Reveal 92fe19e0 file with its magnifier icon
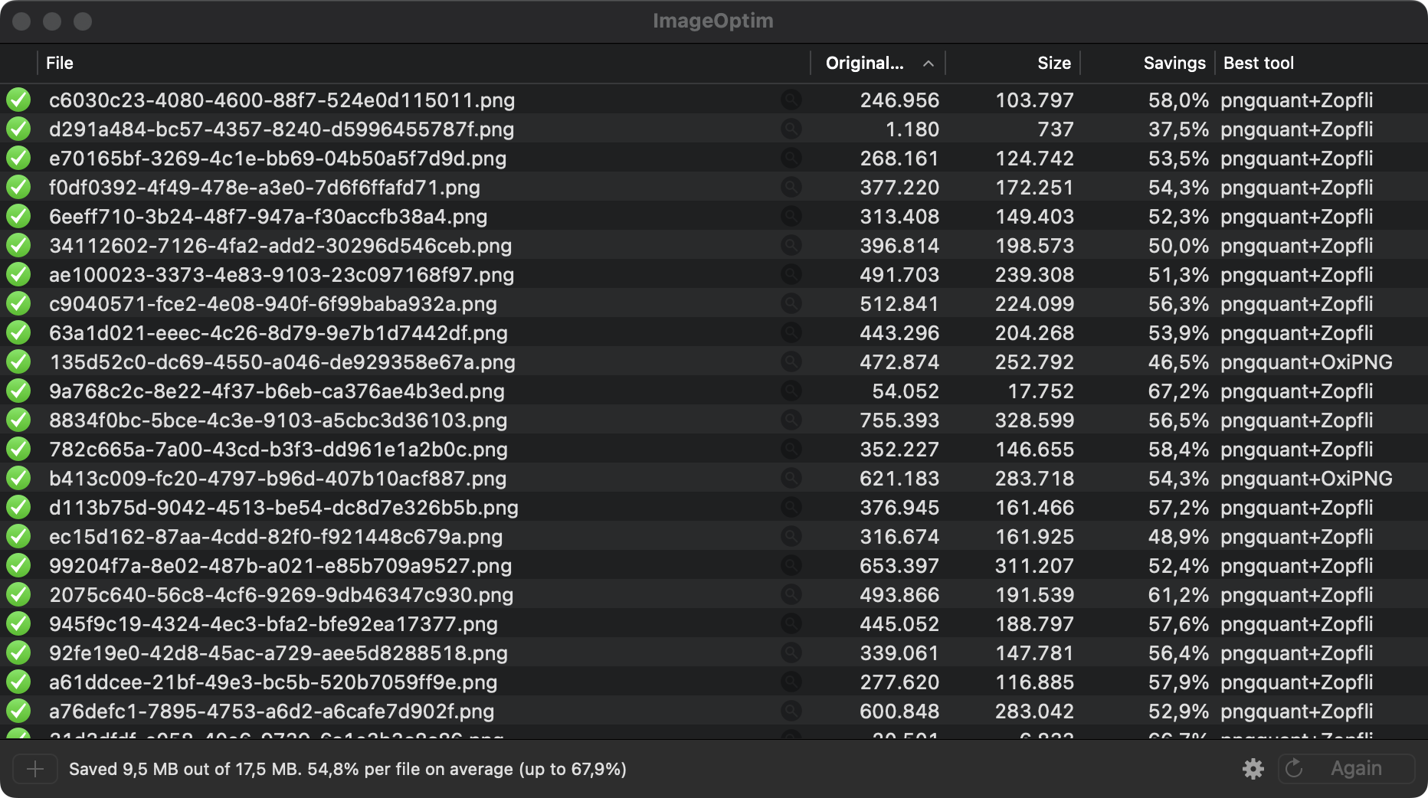This screenshot has height=798, width=1428. pos(791,652)
